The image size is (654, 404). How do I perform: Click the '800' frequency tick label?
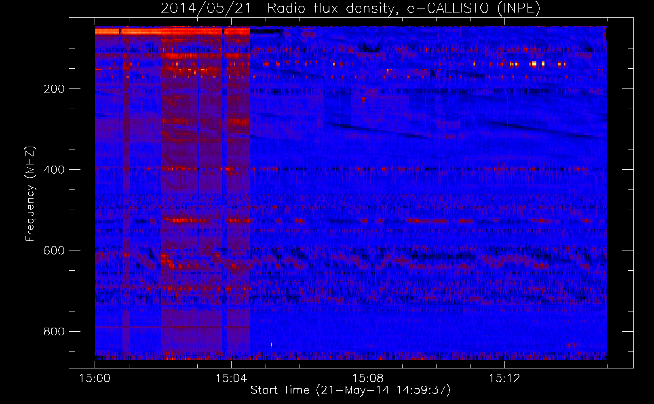pos(54,332)
